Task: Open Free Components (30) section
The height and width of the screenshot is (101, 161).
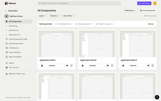Action: (18, 39)
